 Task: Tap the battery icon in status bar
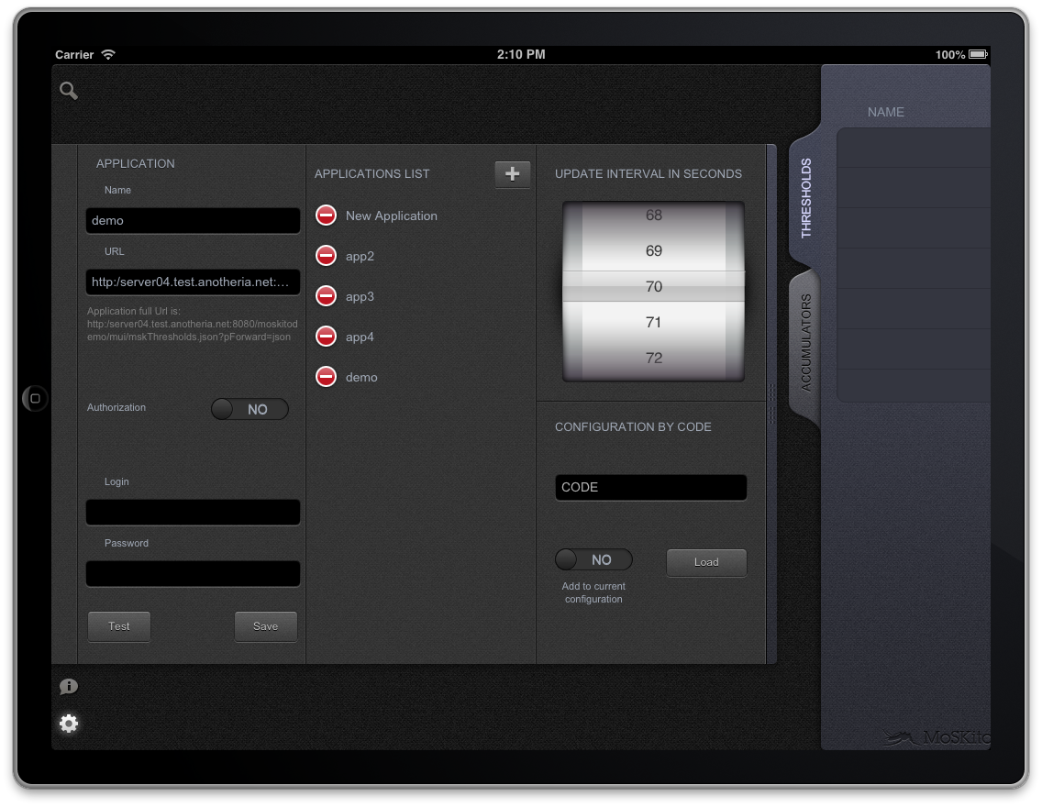point(978,54)
